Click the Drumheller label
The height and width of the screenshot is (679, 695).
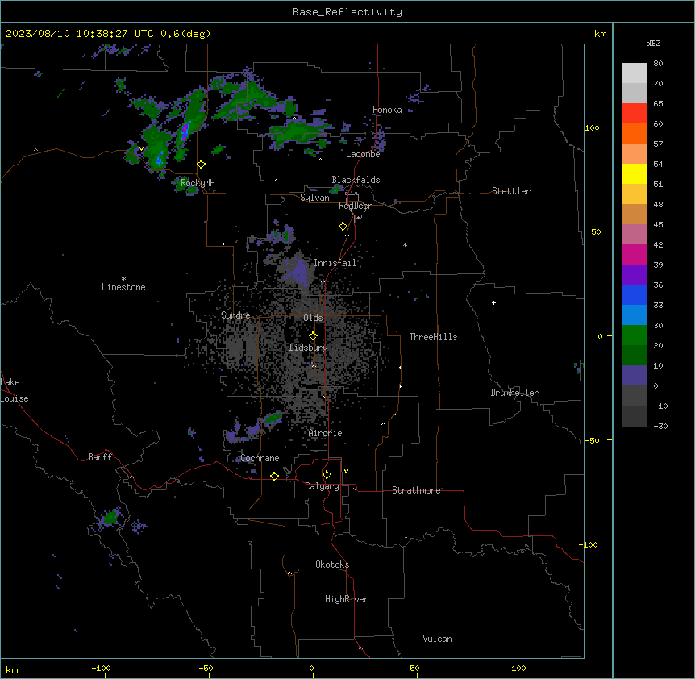click(514, 393)
